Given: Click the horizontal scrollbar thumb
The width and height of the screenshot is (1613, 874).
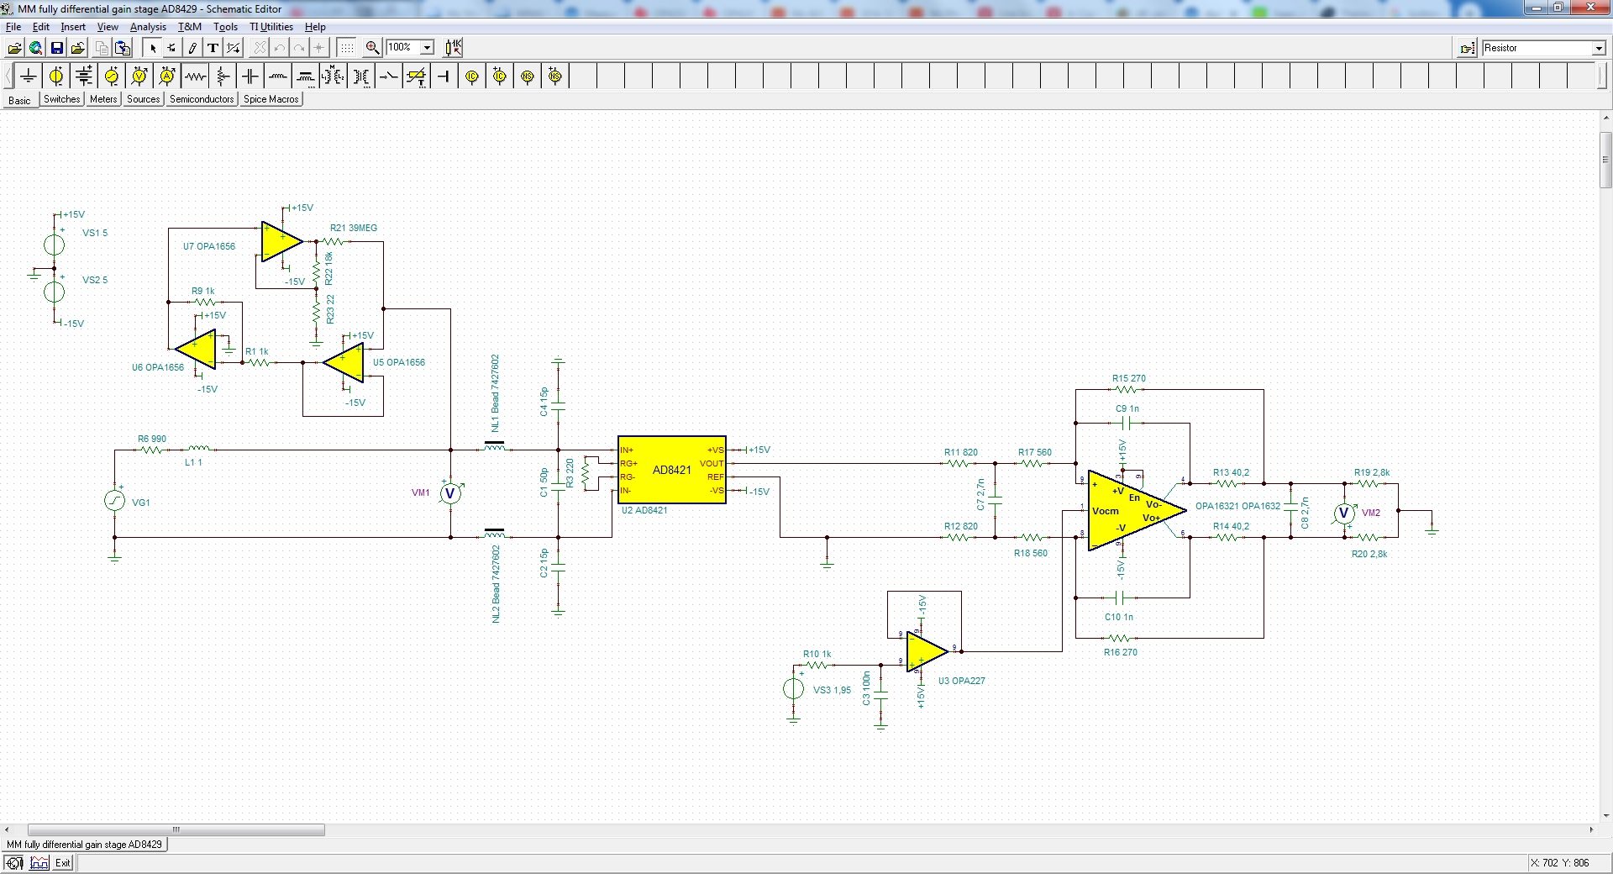Looking at the screenshot, I should (176, 829).
